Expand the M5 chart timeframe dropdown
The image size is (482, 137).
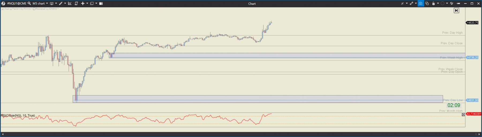(47, 3)
